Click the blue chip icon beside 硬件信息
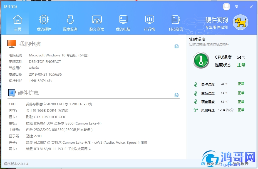 click(x=12, y=93)
